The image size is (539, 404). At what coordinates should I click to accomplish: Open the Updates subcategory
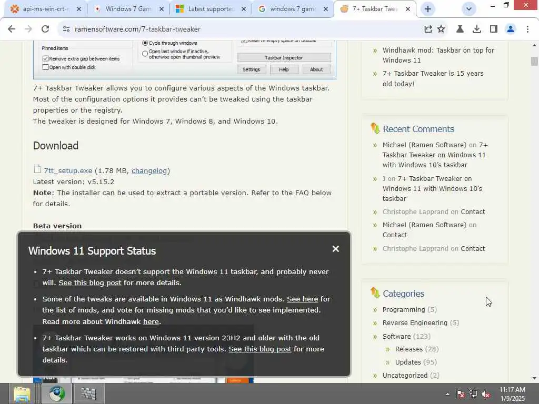point(408,362)
